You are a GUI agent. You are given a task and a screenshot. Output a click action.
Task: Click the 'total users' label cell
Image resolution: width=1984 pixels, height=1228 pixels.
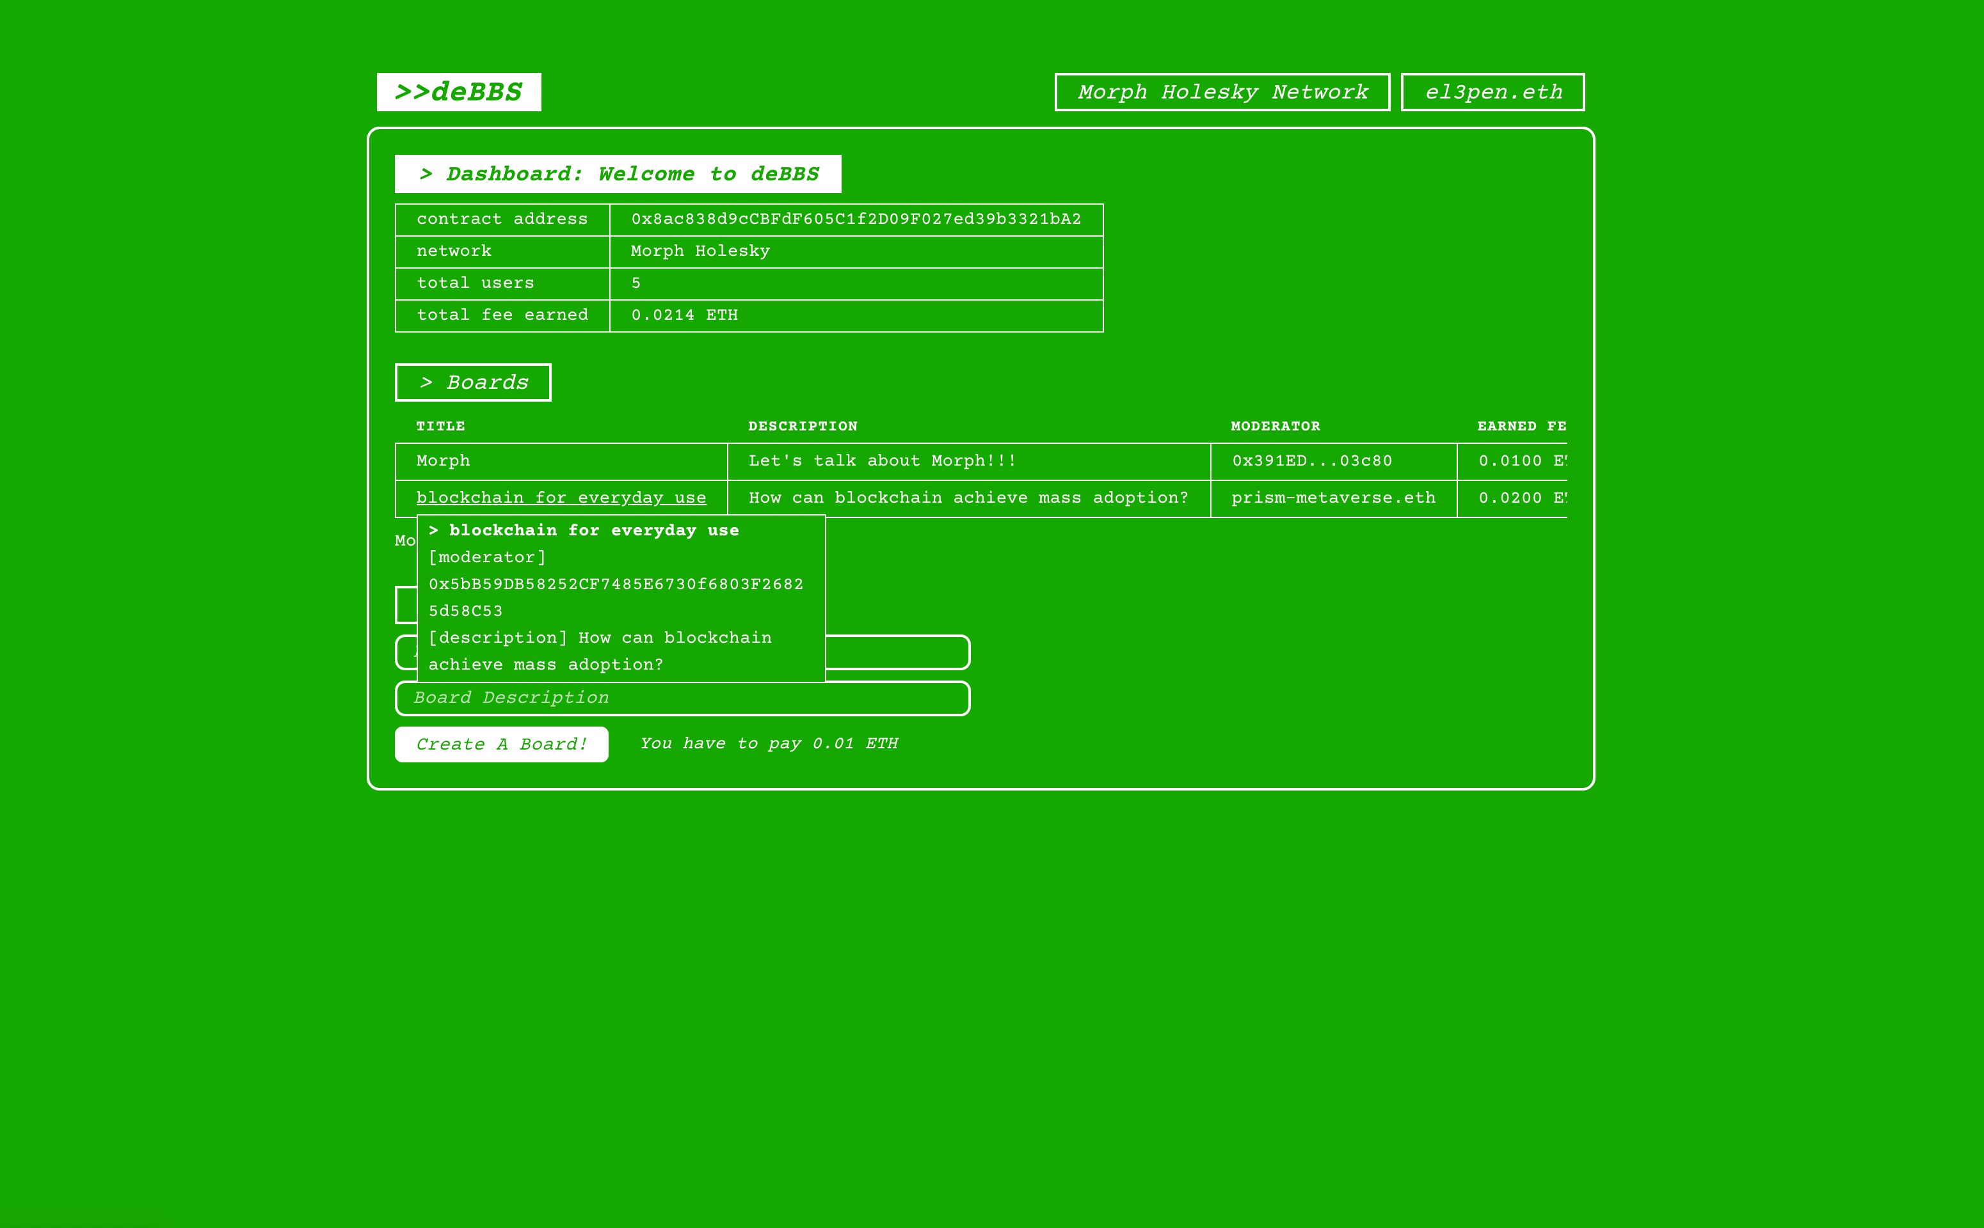(x=502, y=283)
